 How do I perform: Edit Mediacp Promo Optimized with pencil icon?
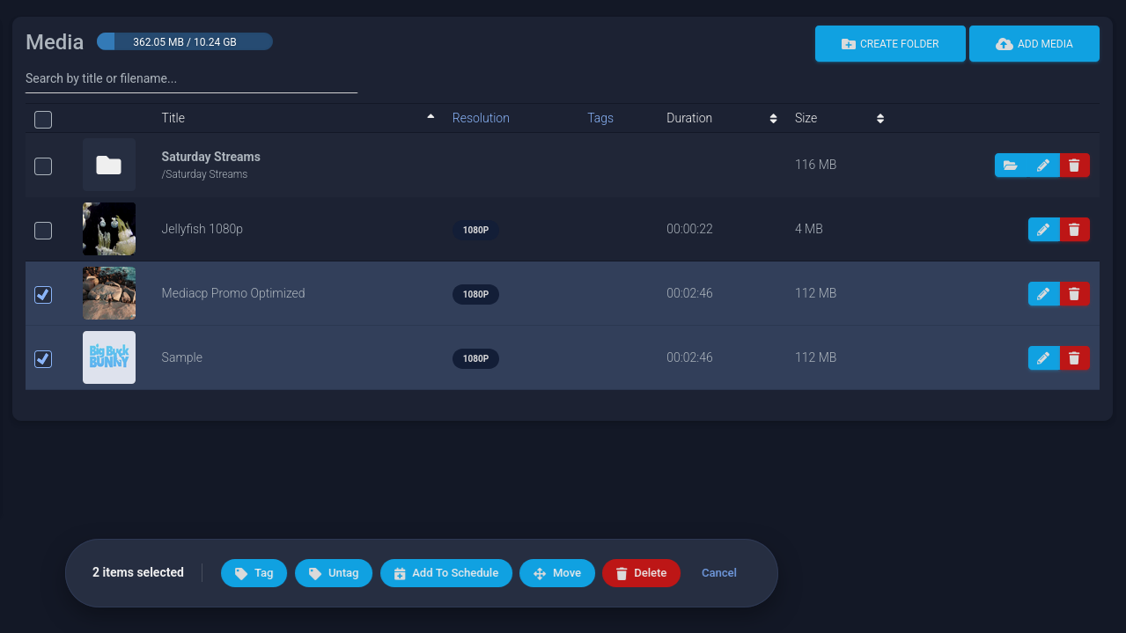tap(1043, 294)
